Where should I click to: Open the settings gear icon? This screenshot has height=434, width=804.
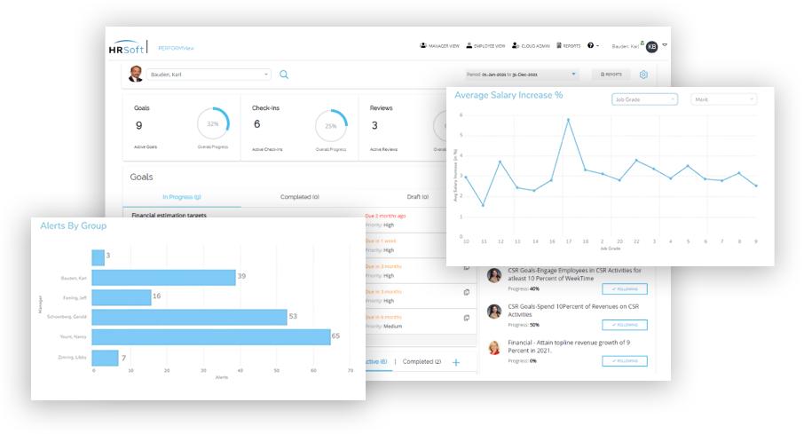[x=643, y=75]
